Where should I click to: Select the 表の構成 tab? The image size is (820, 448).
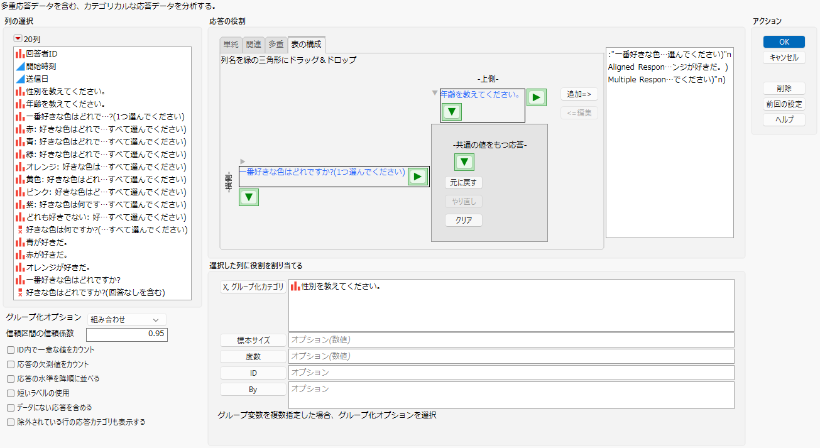click(x=306, y=44)
